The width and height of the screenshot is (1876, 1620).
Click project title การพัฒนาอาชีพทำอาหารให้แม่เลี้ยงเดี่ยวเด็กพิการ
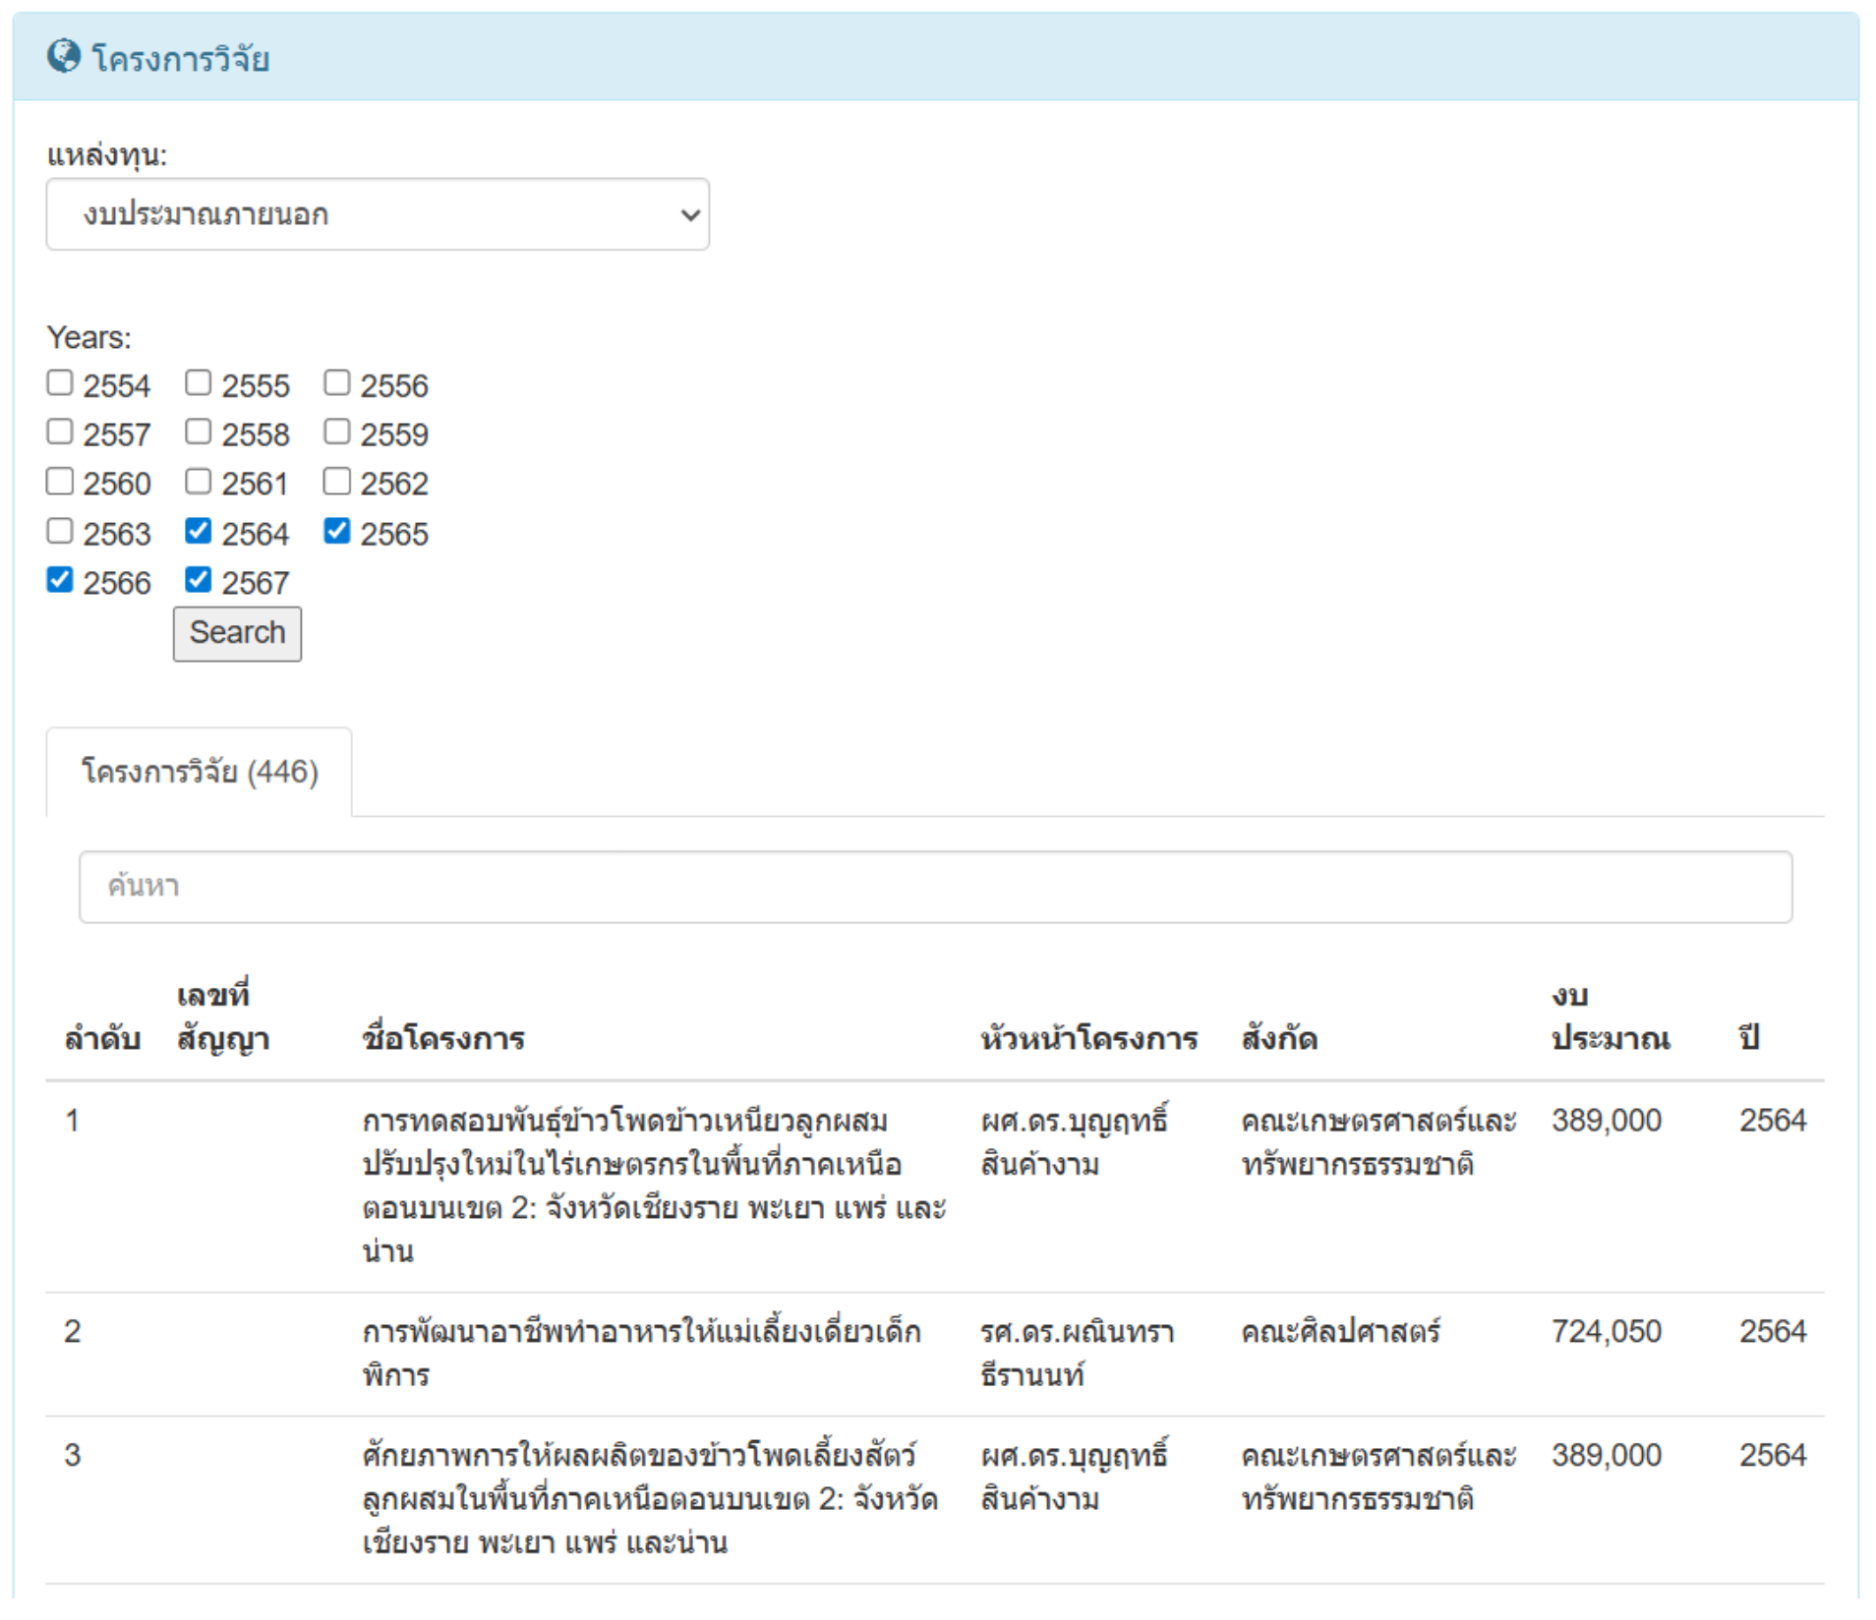[641, 1354]
